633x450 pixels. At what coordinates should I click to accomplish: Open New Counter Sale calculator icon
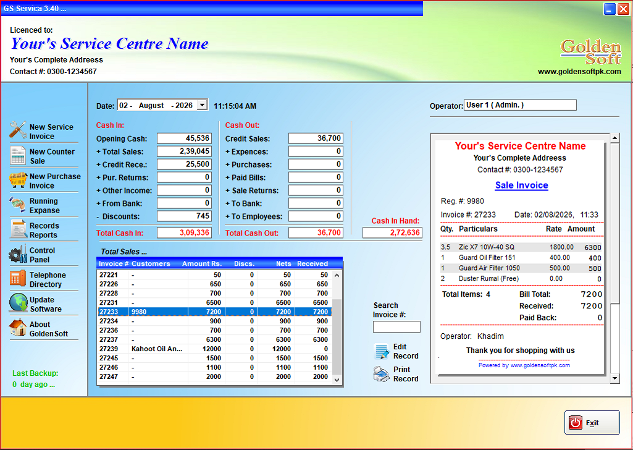tap(18, 156)
